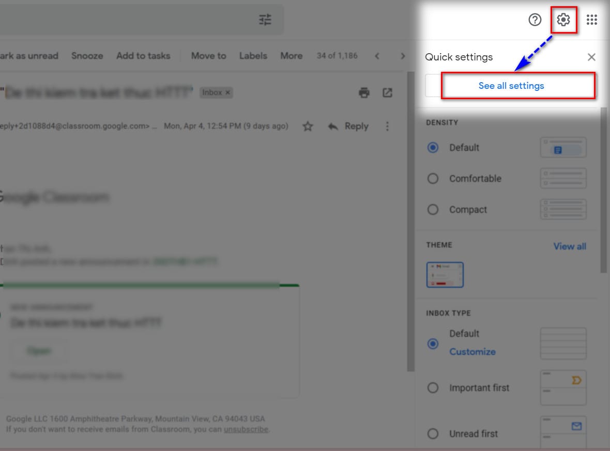The height and width of the screenshot is (451, 610).
Task: Go to newer email arrow
Action: coord(377,56)
